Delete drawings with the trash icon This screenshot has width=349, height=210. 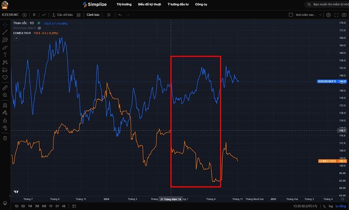(x=5, y=138)
